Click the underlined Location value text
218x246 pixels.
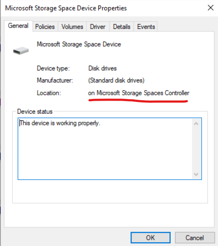click(x=139, y=93)
